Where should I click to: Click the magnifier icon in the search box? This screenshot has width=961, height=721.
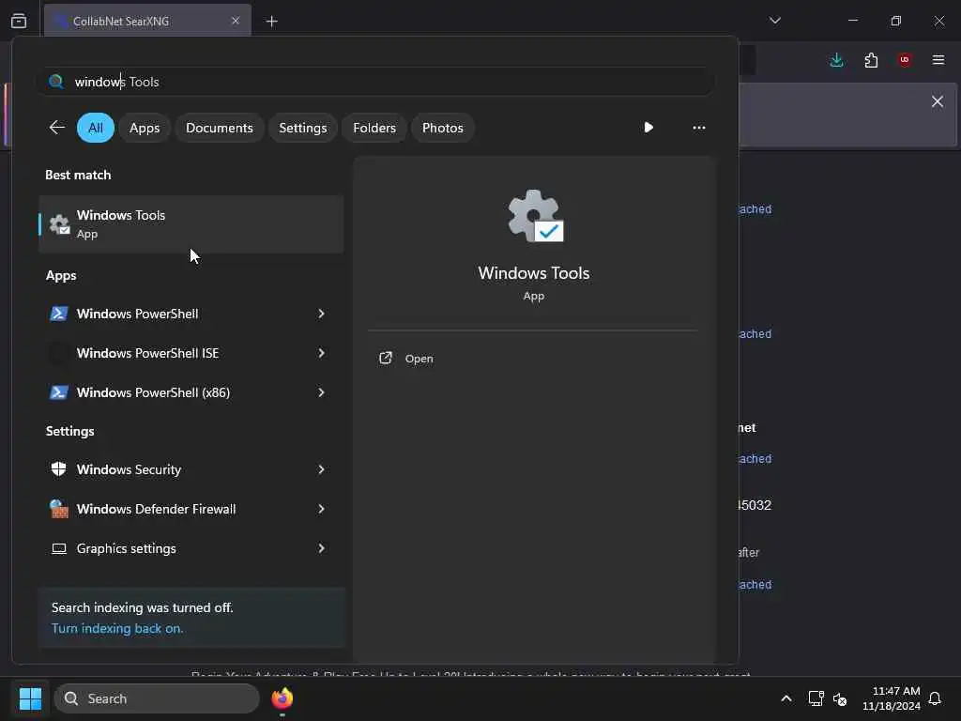tap(55, 82)
